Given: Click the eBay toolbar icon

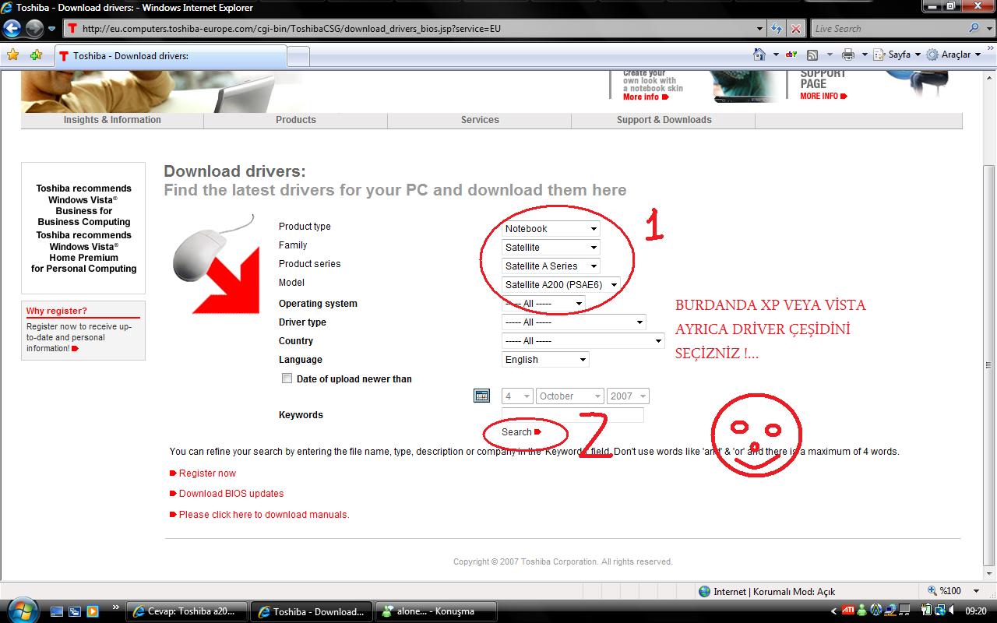Looking at the screenshot, I should pyautogui.click(x=791, y=55).
